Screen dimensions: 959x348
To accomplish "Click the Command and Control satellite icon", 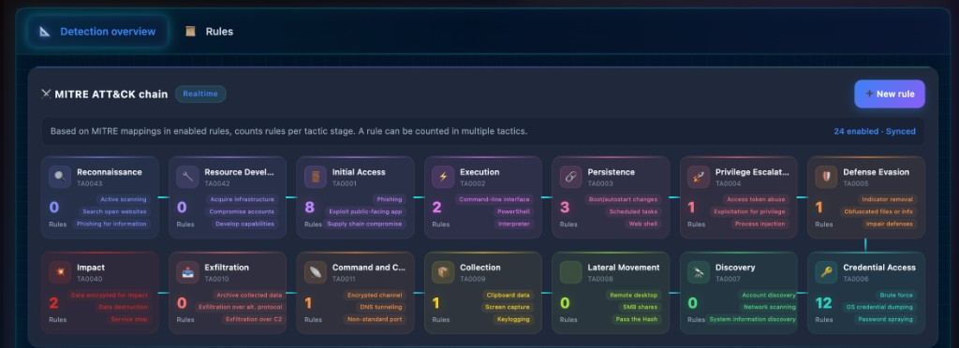I will coord(316,272).
